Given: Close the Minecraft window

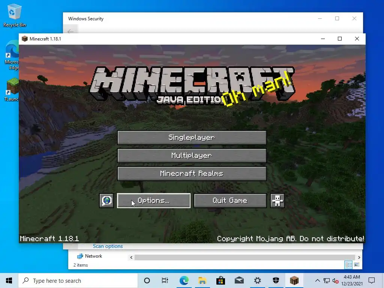Looking at the screenshot, I should 357,39.
